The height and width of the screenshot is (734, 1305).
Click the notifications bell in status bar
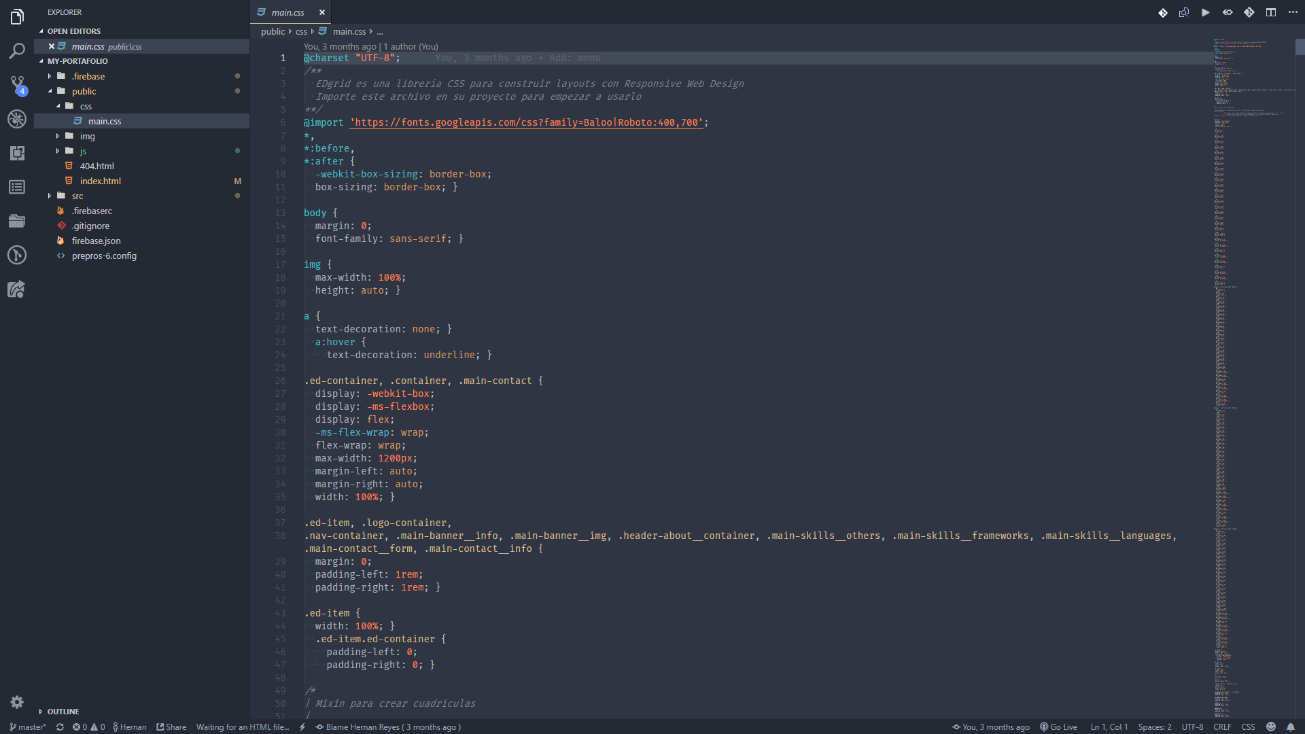click(x=1290, y=727)
